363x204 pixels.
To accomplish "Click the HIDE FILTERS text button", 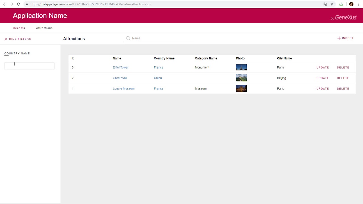I will [x=20, y=39].
